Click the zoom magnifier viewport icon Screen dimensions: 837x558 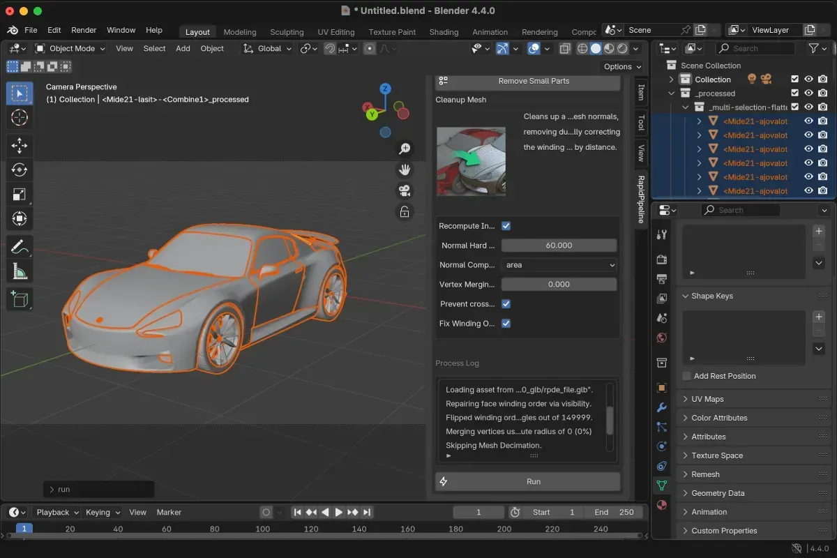[x=405, y=149]
